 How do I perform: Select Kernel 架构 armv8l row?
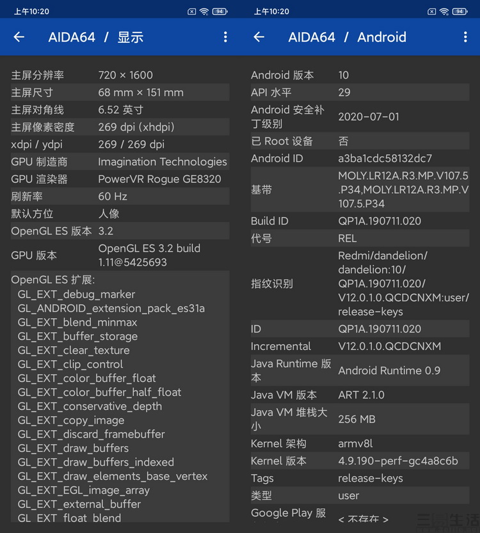pos(360,443)
